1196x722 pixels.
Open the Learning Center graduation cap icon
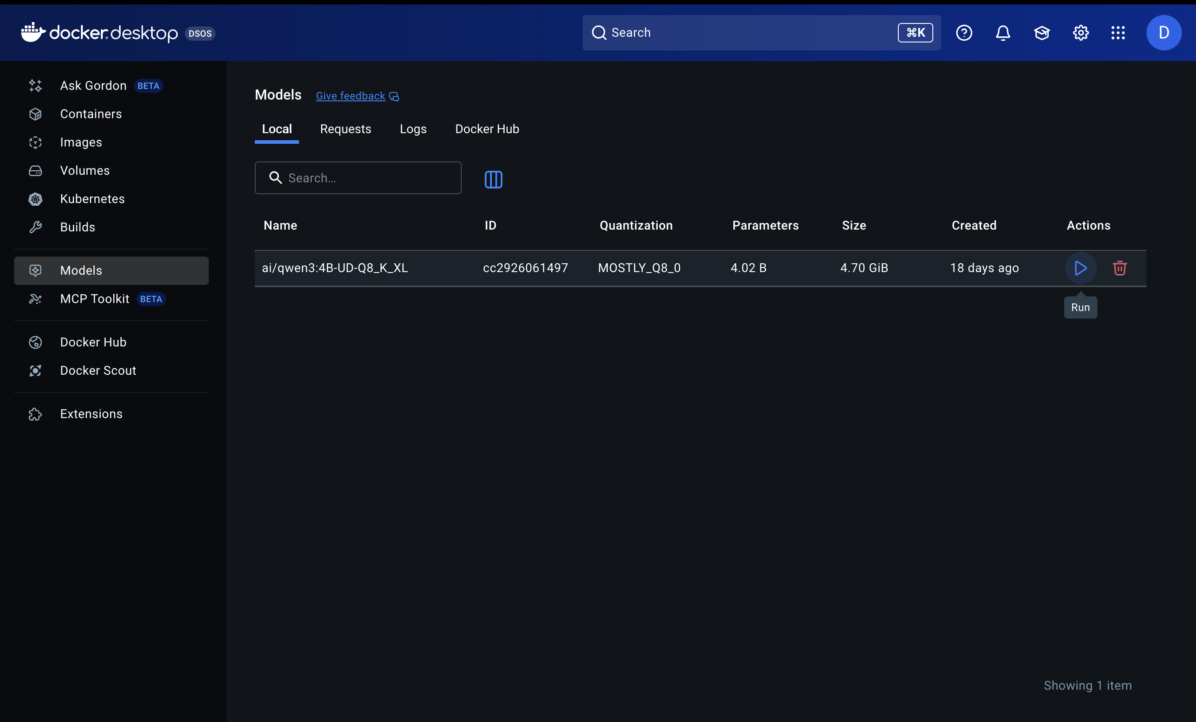point(1042,33)
